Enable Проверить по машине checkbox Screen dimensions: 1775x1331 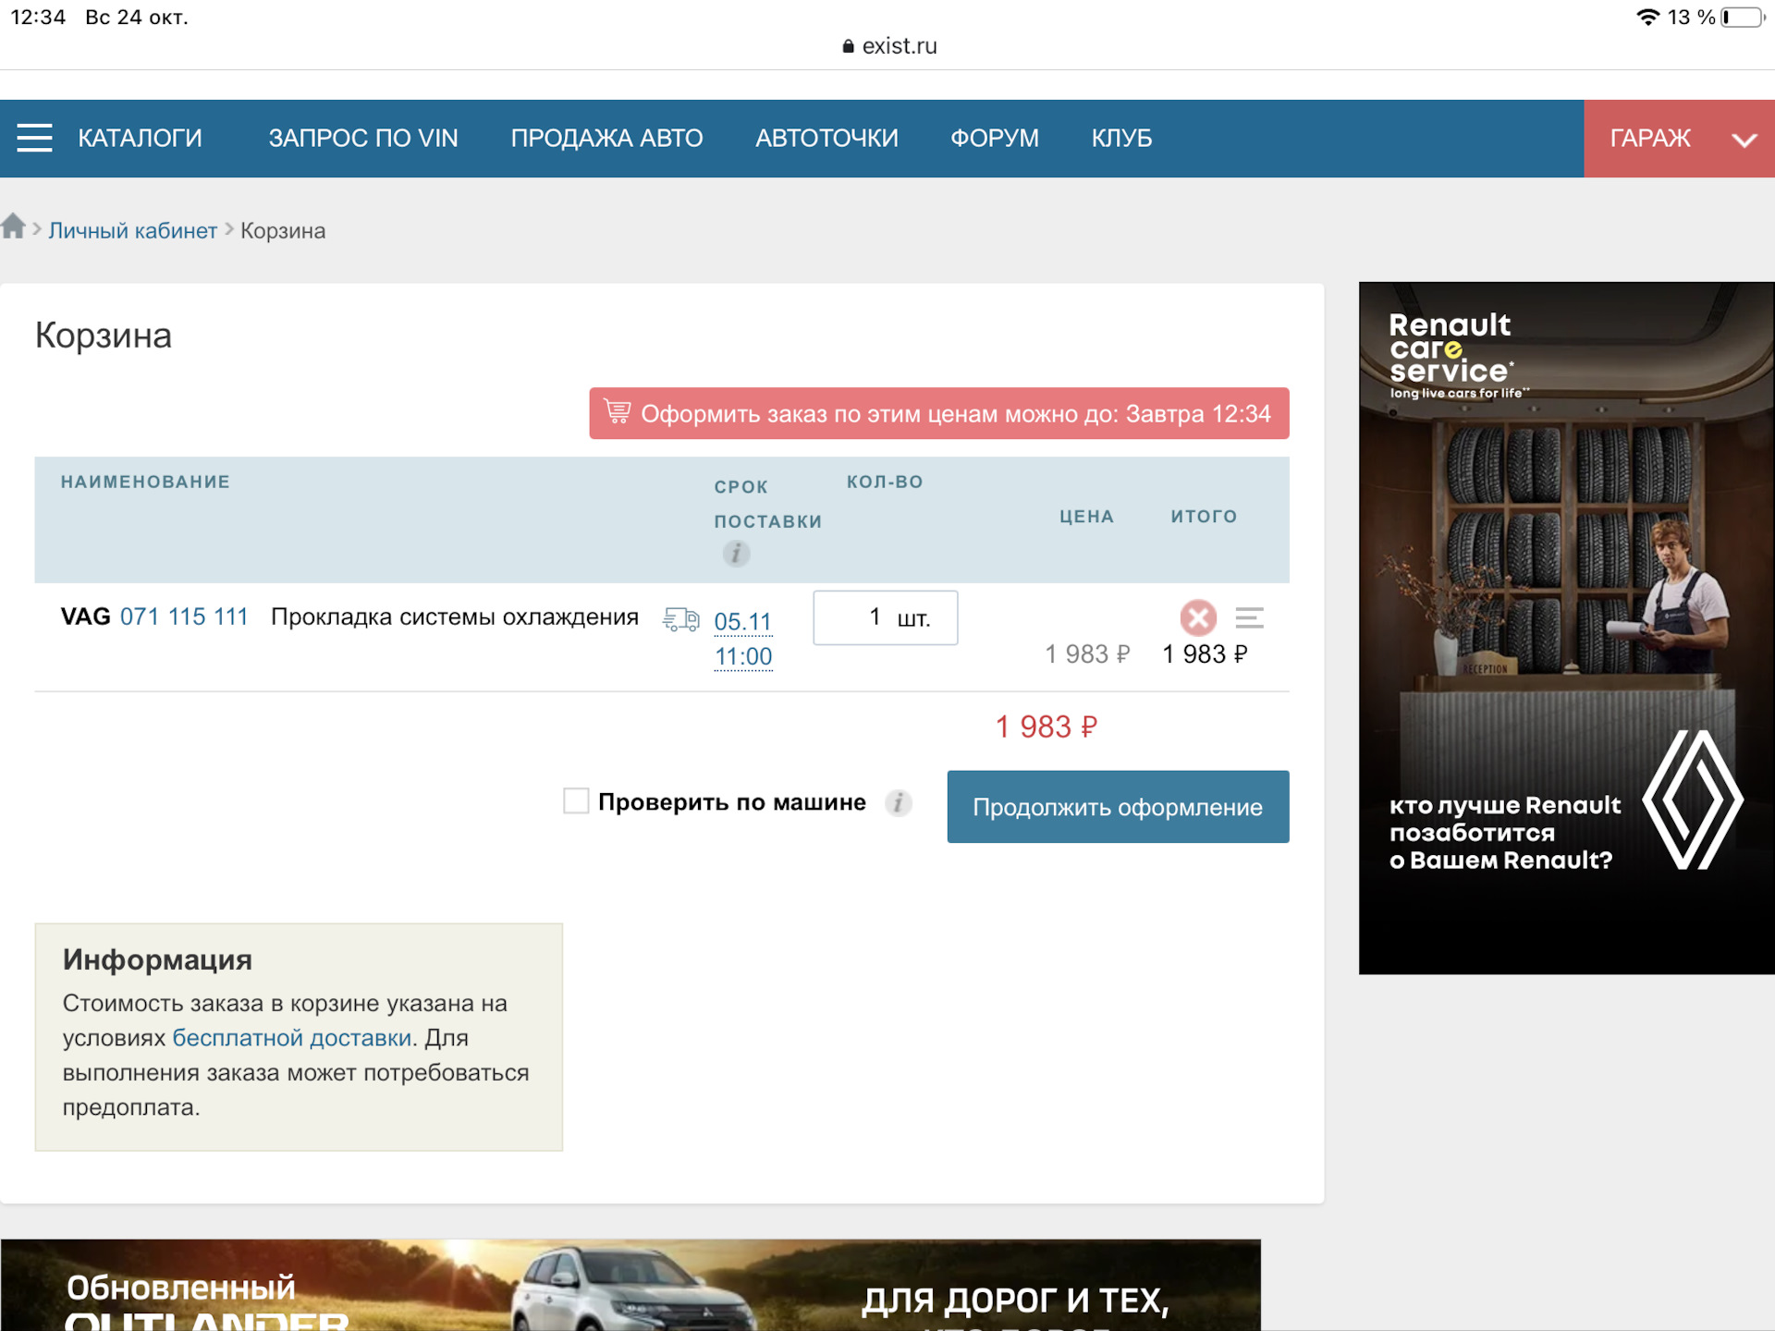(x=576, y=801)
